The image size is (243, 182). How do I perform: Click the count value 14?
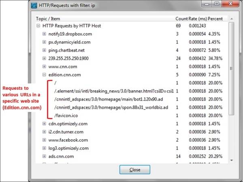pyautogui.click(x=178, y=156)
